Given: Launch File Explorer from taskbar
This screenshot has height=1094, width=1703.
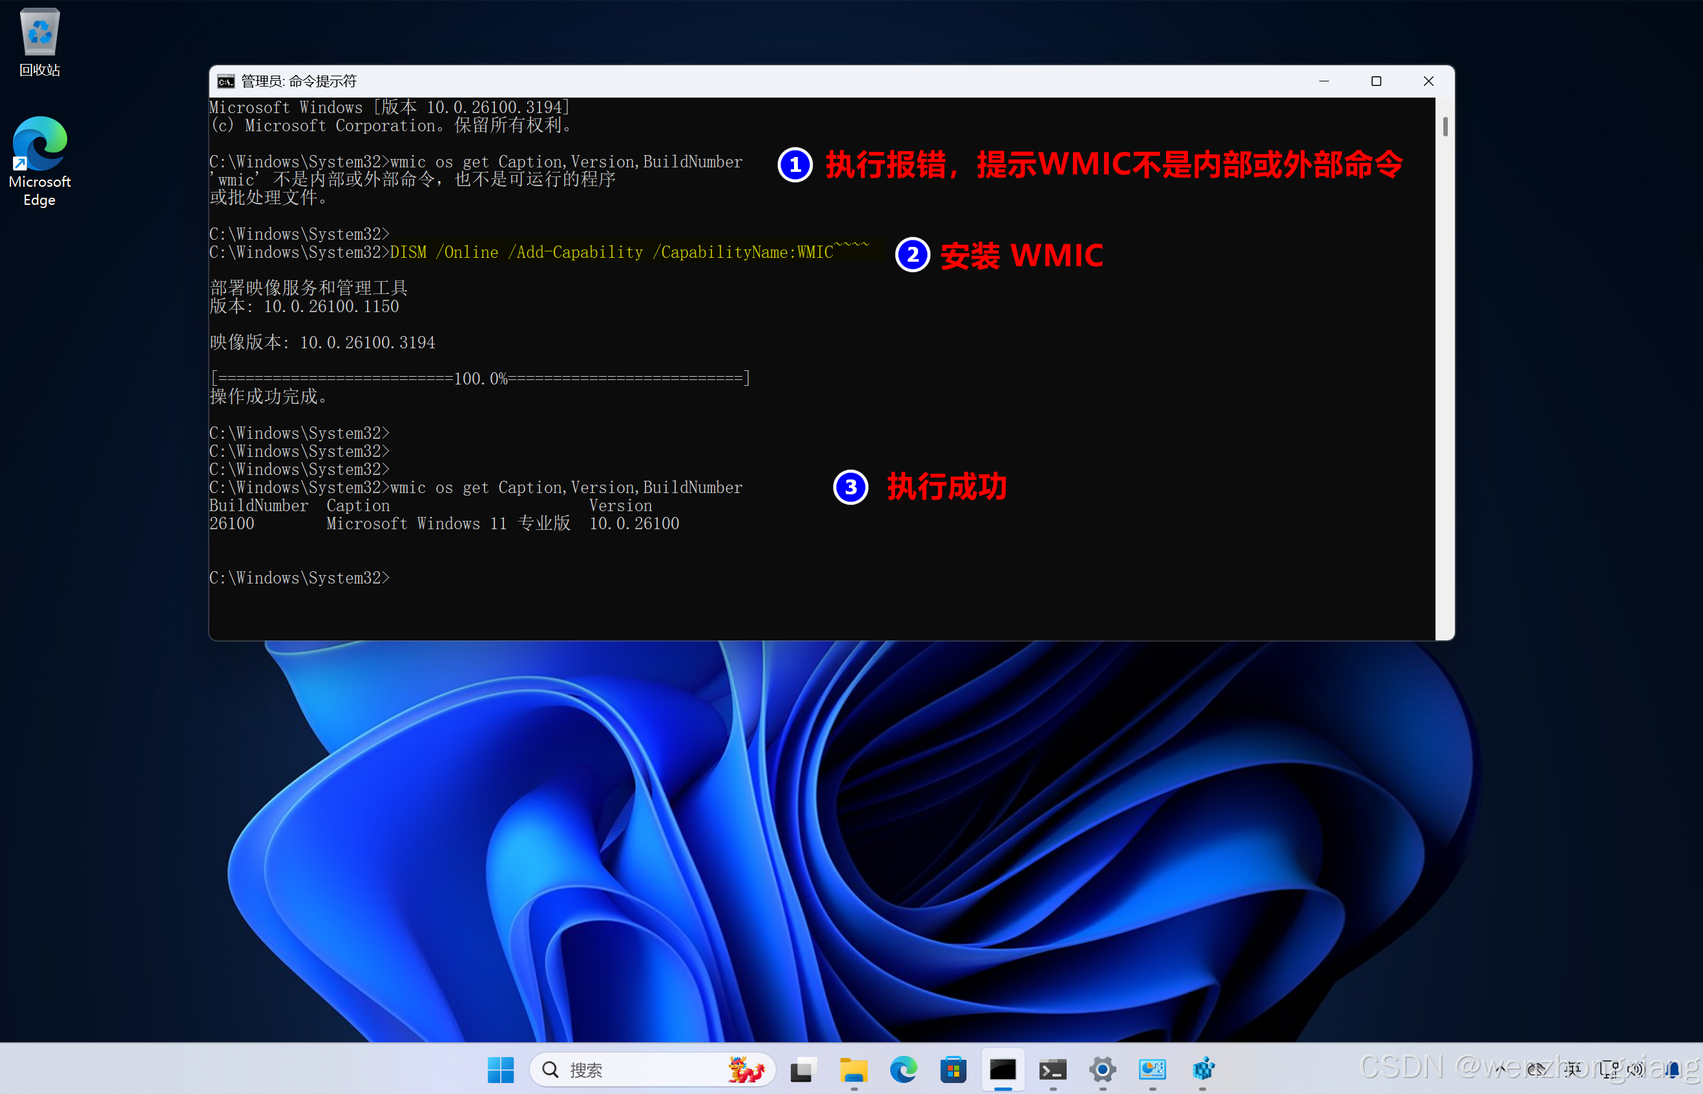Looking at the screenshot, I should click(853, 1070).
